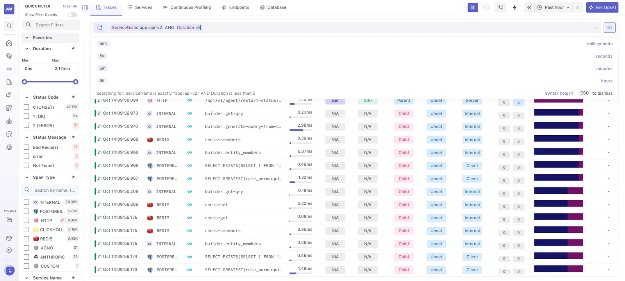
Task: Clear the query with the X icon
Action: point(596,28)
